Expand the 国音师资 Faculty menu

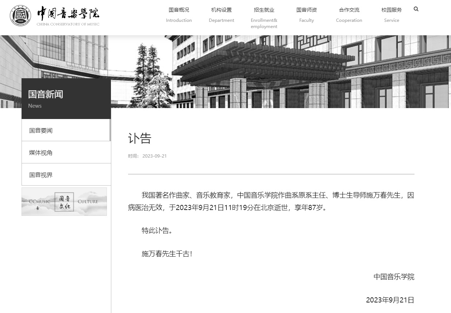pyautogui.click(x=307, y=15)
